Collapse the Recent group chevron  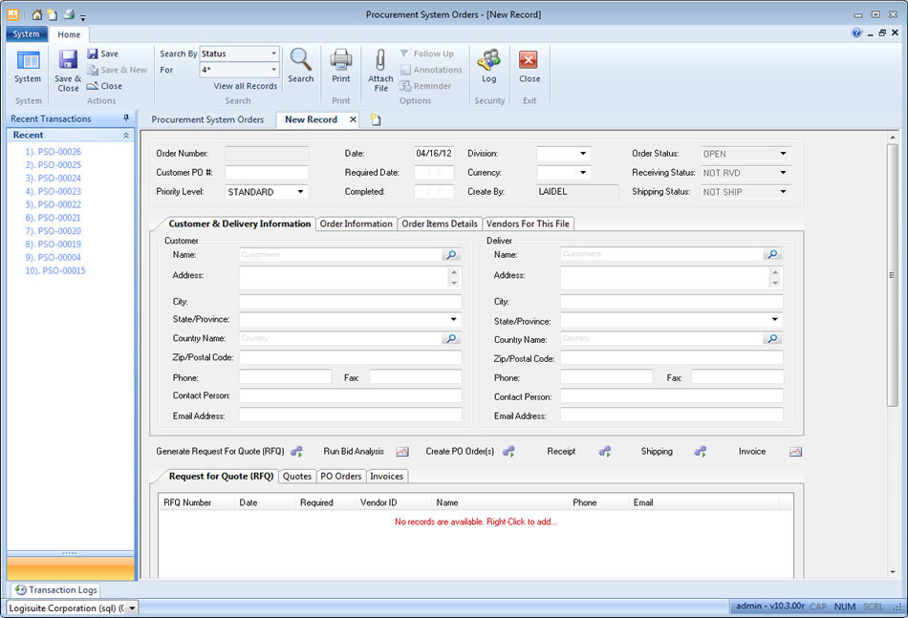tap(126, 136)
